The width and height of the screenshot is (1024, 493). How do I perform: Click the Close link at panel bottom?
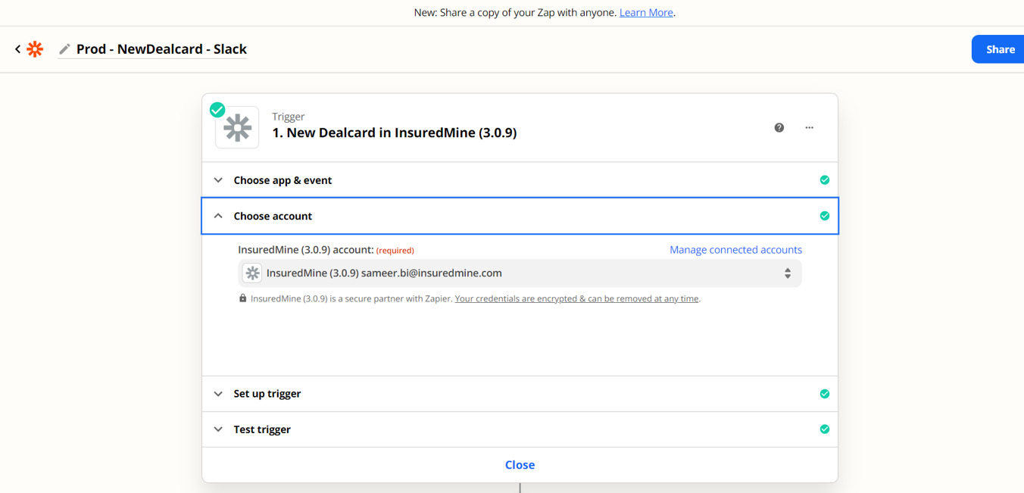(x=520, y=465)
